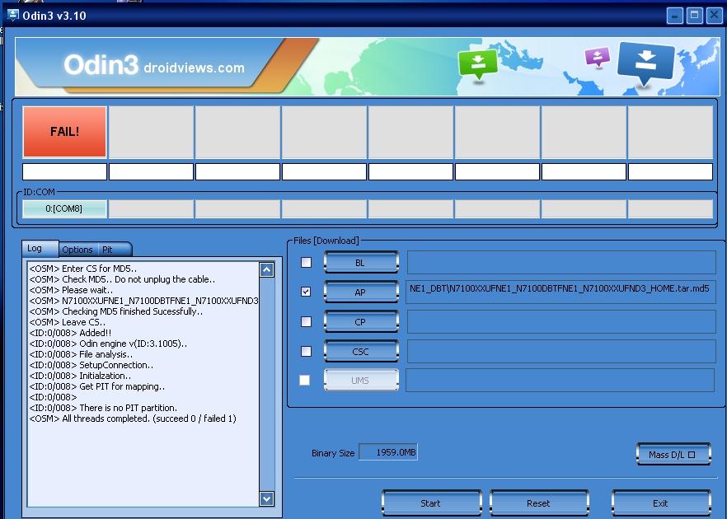Click the disabled UMS button

click(x=361, y=381)
